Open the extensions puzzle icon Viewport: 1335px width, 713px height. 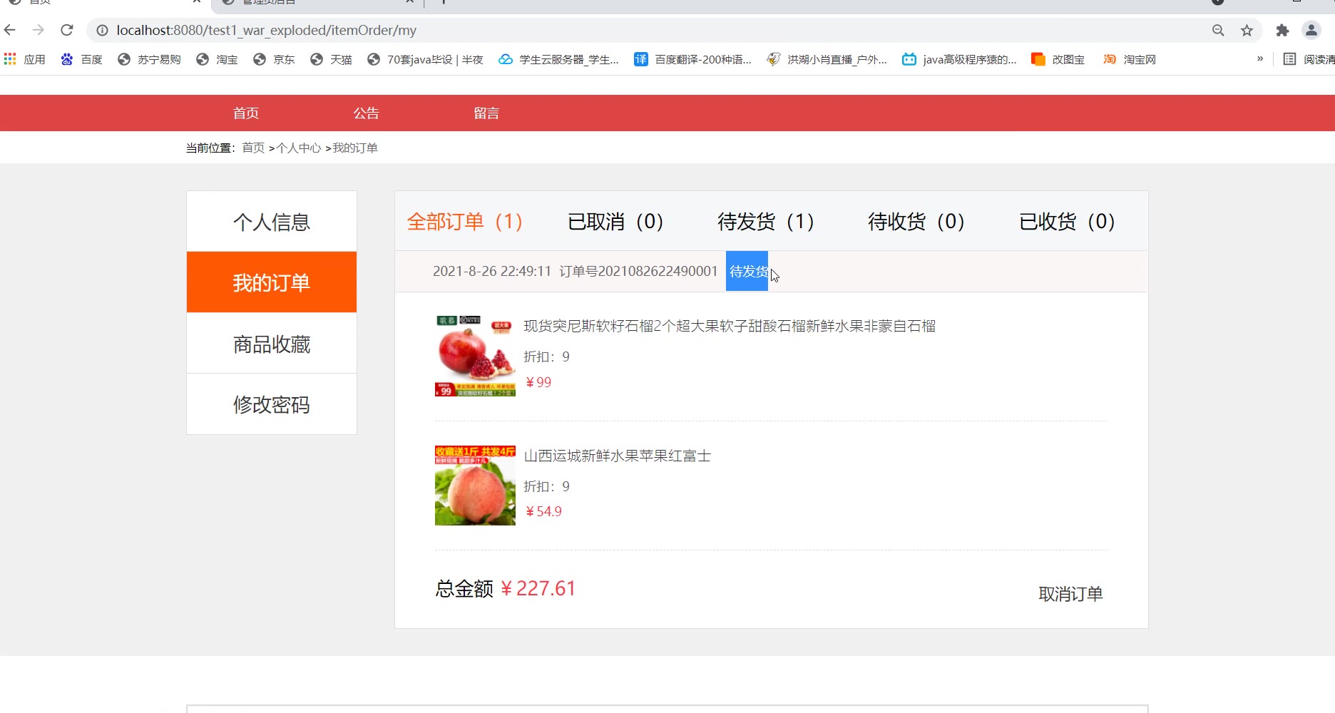point(1282,30)
